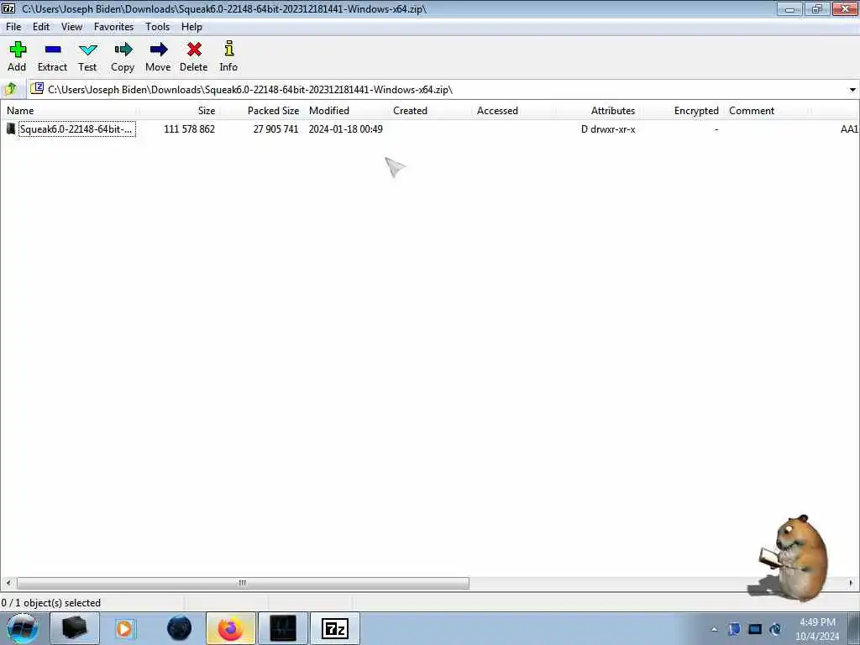The width and height of the screenshot is (860, 645).
Task: Click attributes value D drwxr-xr-x
Action: [x=608, y=129]
